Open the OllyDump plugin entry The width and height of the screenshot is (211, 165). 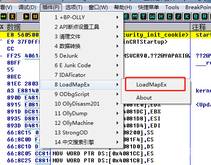(x=81, y=113)
